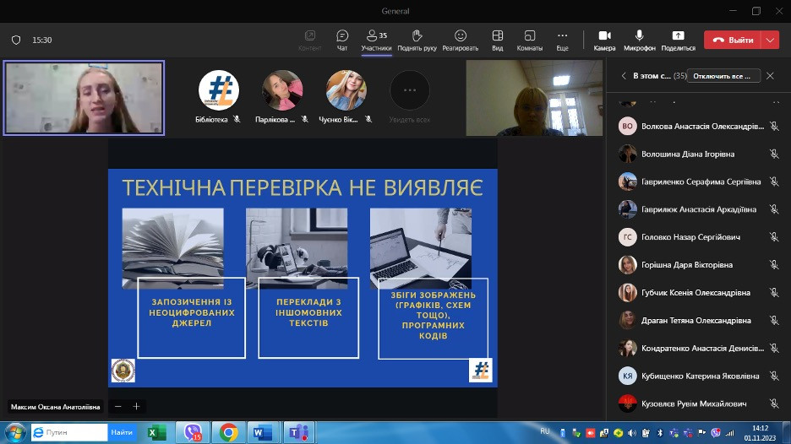This screenshot has width=791, height=444.
Task: Open the shield security icon
Action: coord(16,40)
